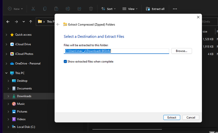
Task: Click Extract all in Explorer toolbar
Action: click(x=155, y=9)
